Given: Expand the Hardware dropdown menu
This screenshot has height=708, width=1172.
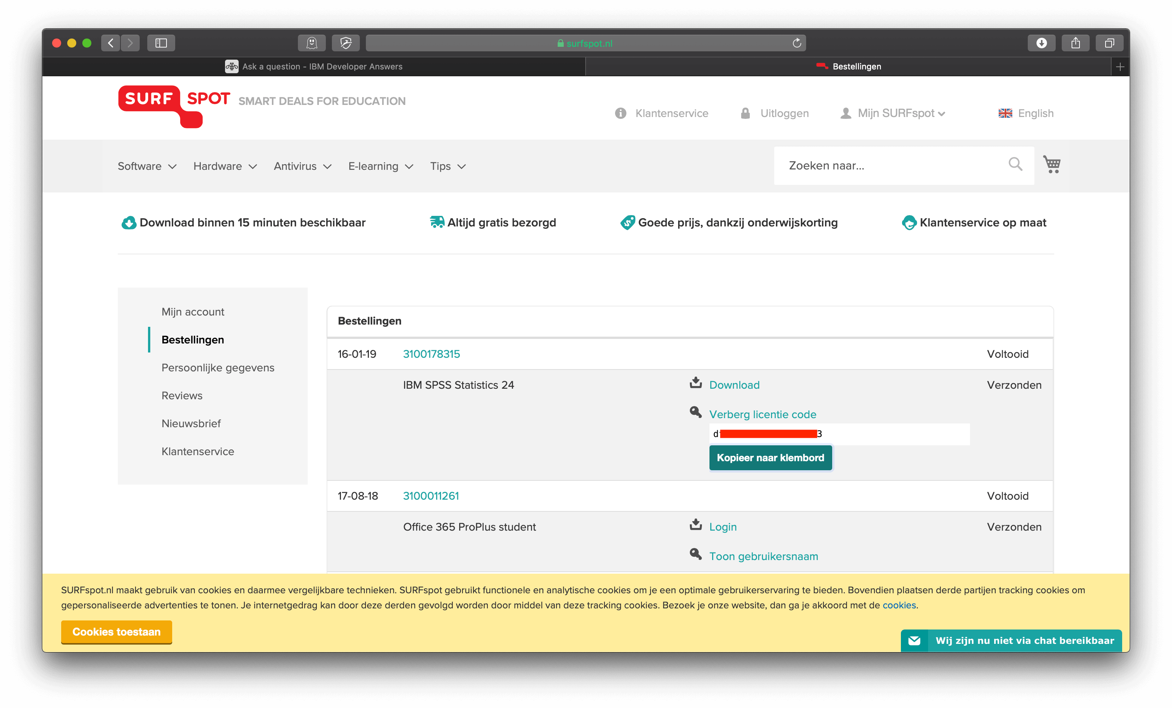Looking at the screenshot, I should point(225,166).
